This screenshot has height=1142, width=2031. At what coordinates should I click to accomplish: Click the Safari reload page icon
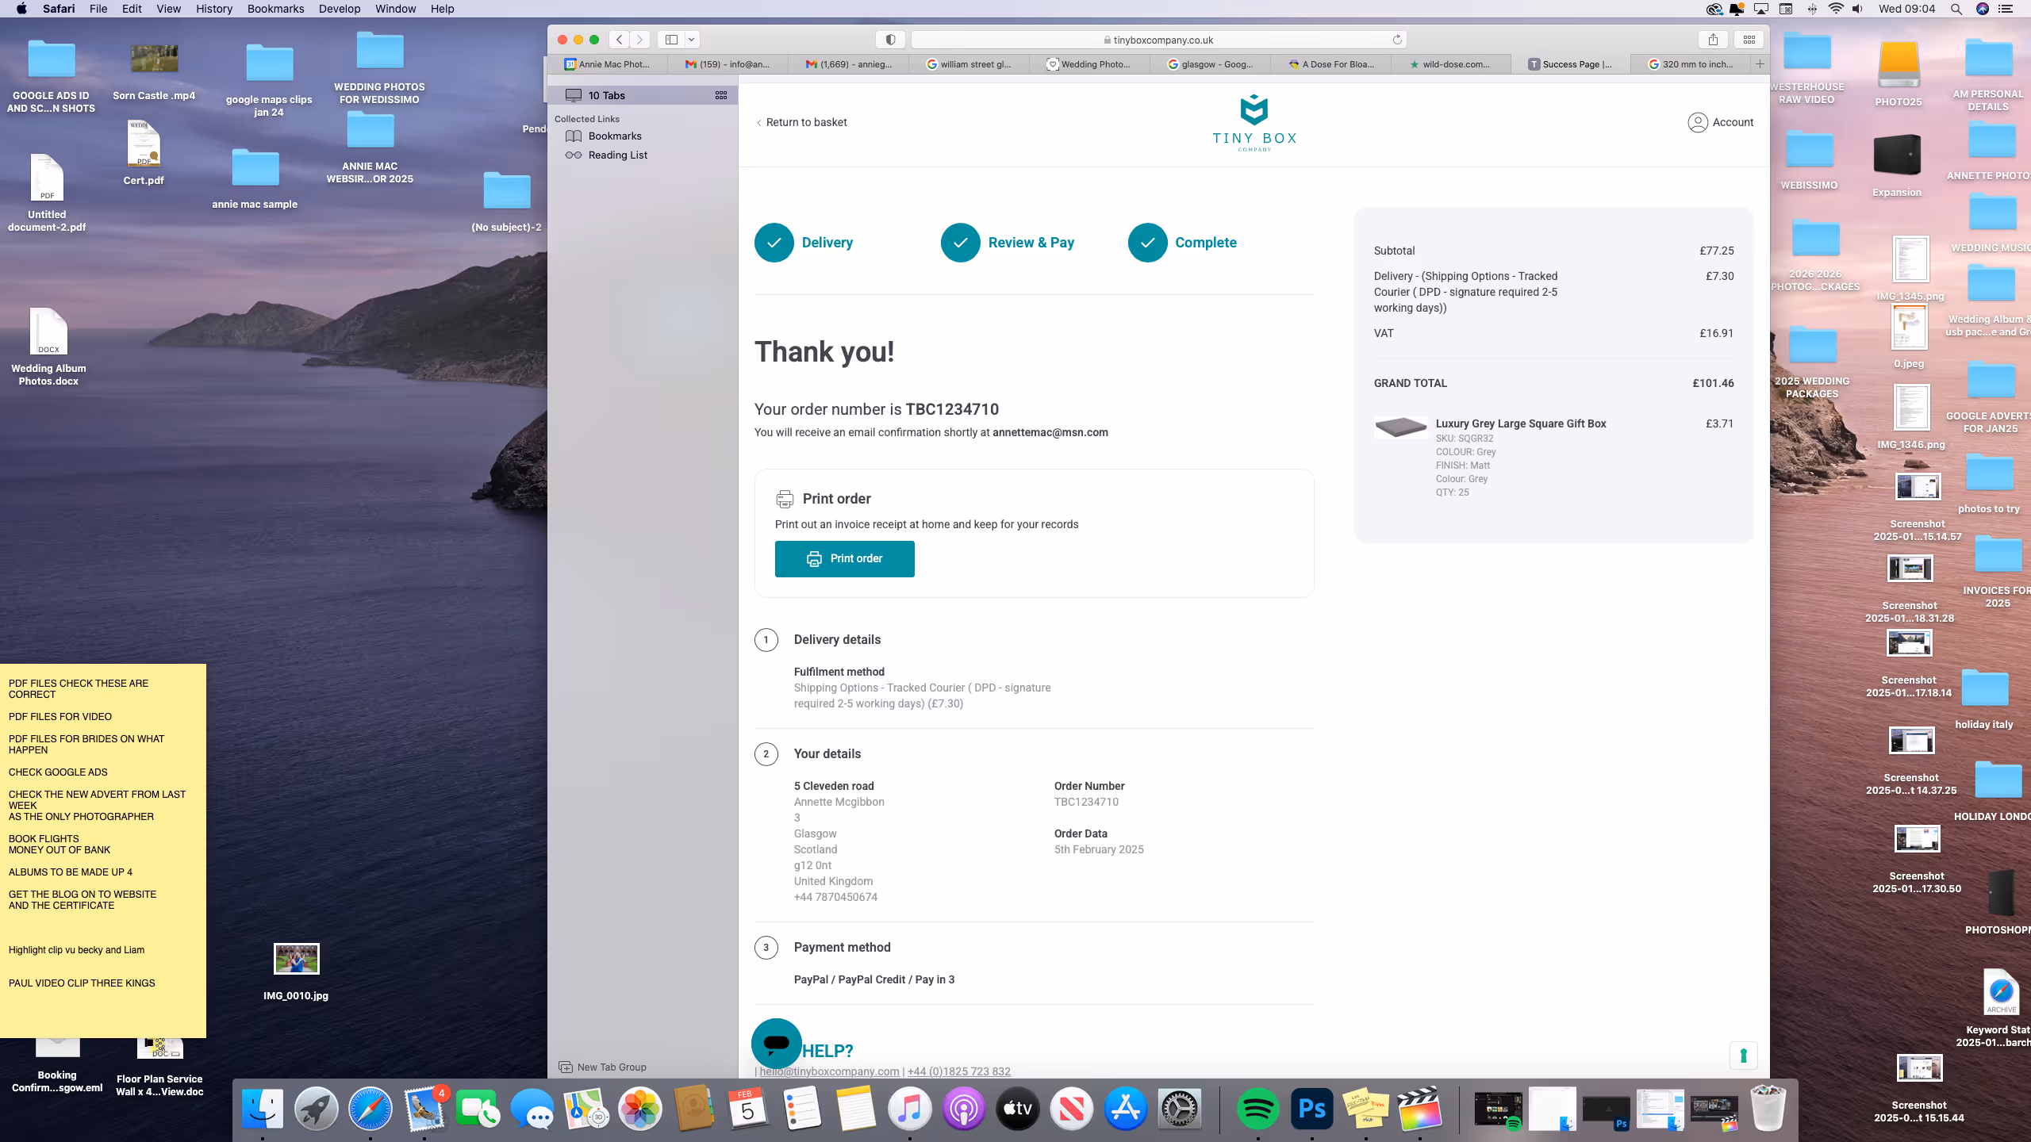coord(1397,40)
